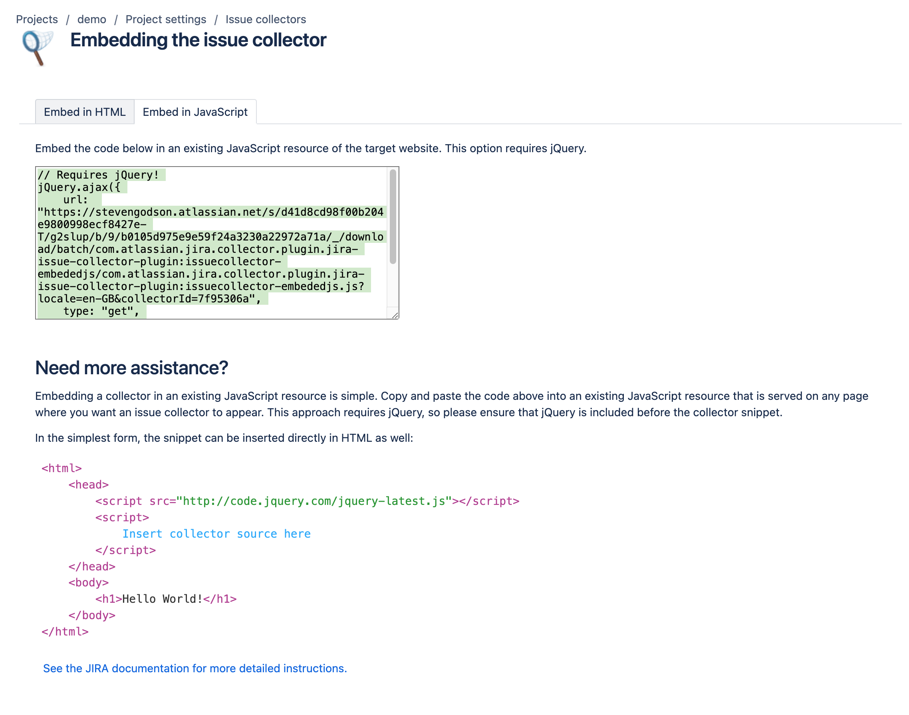Click the issue collector net icon

click(38, 48)
